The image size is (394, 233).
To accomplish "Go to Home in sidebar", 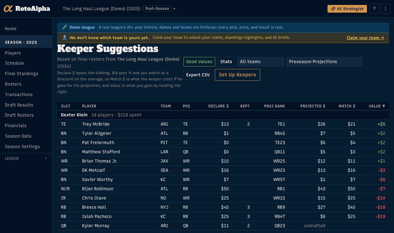I will 11,29.
